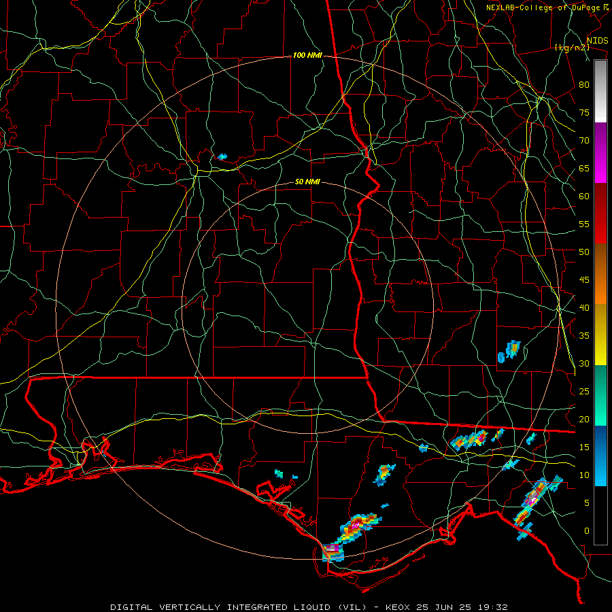Screen dimensions: 612x612
Task: Click the 80 value on the color scale
Action: [584, 85]
